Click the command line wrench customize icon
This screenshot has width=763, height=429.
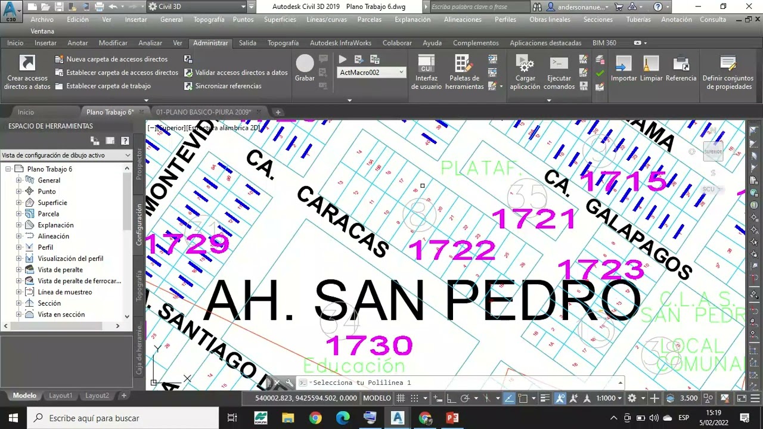(x=289, y=383)
